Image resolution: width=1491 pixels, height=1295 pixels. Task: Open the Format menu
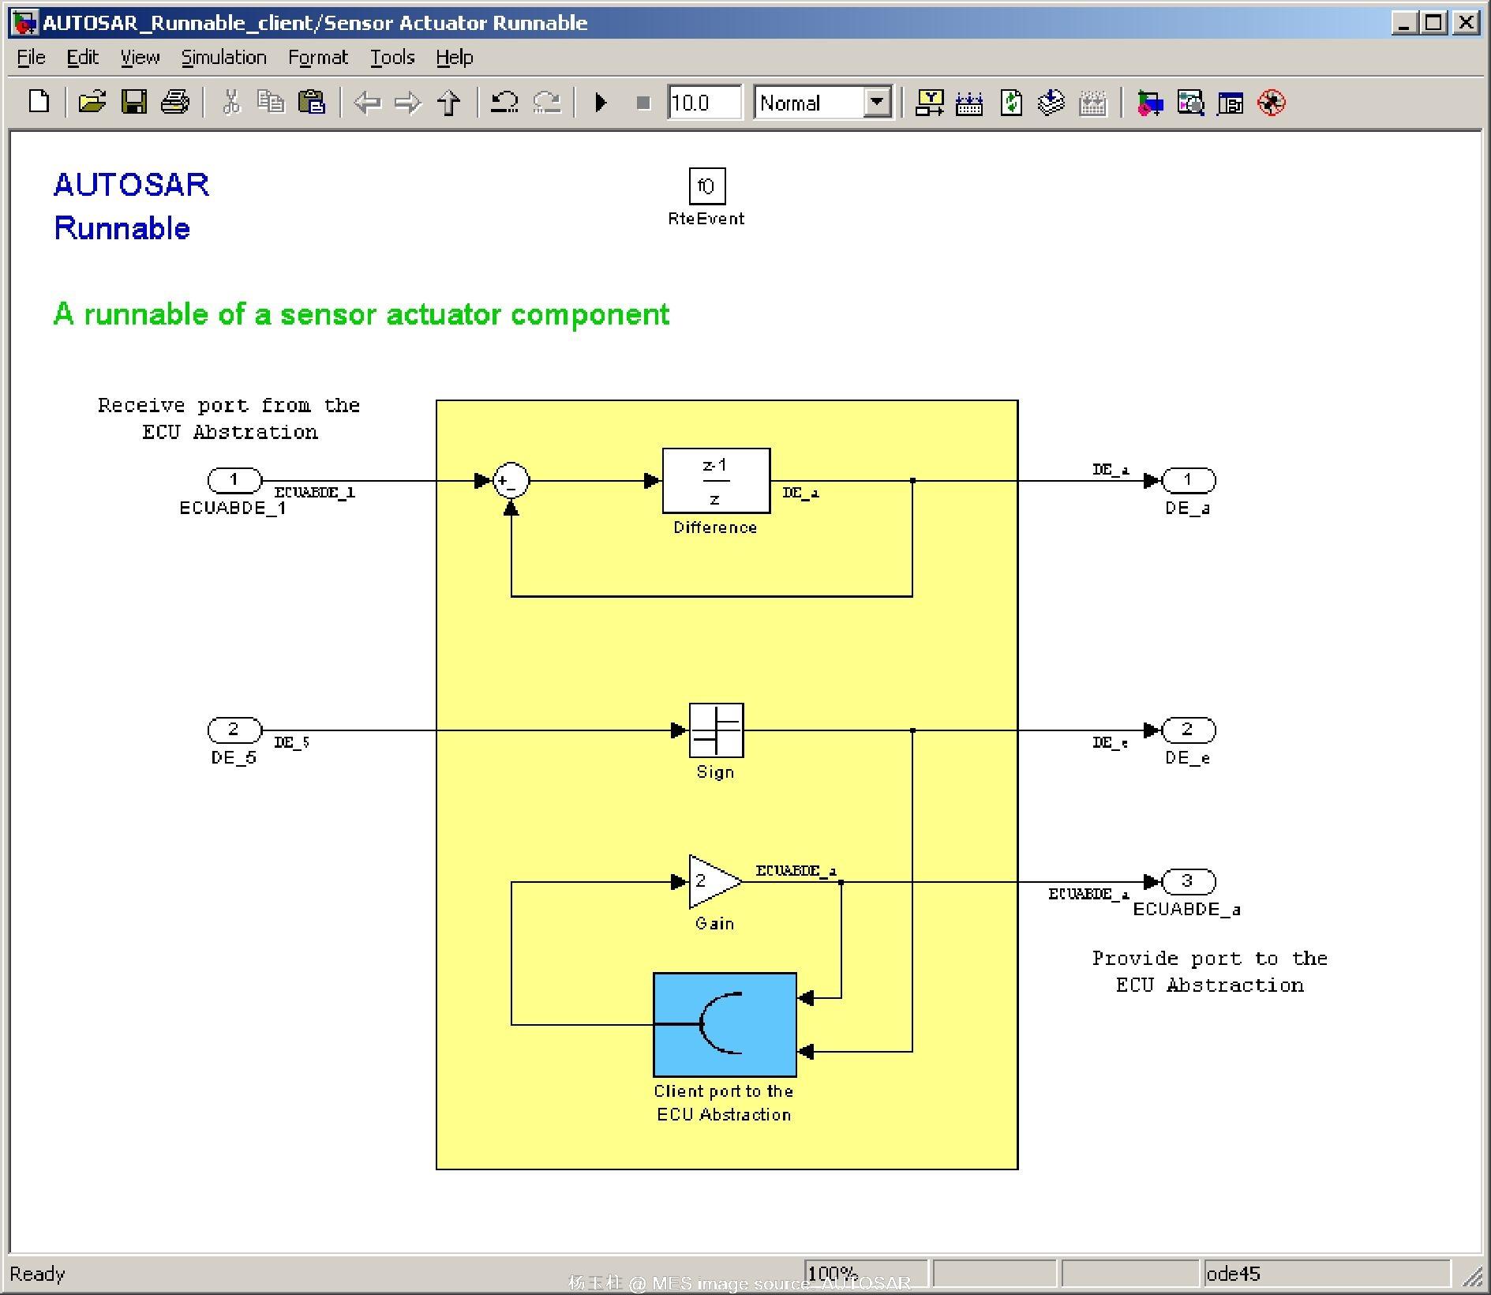[x=318, y=57]
